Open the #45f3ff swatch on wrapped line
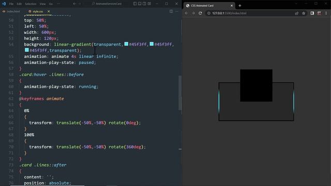Screen dimensions: 331x186 pos(26,50)
